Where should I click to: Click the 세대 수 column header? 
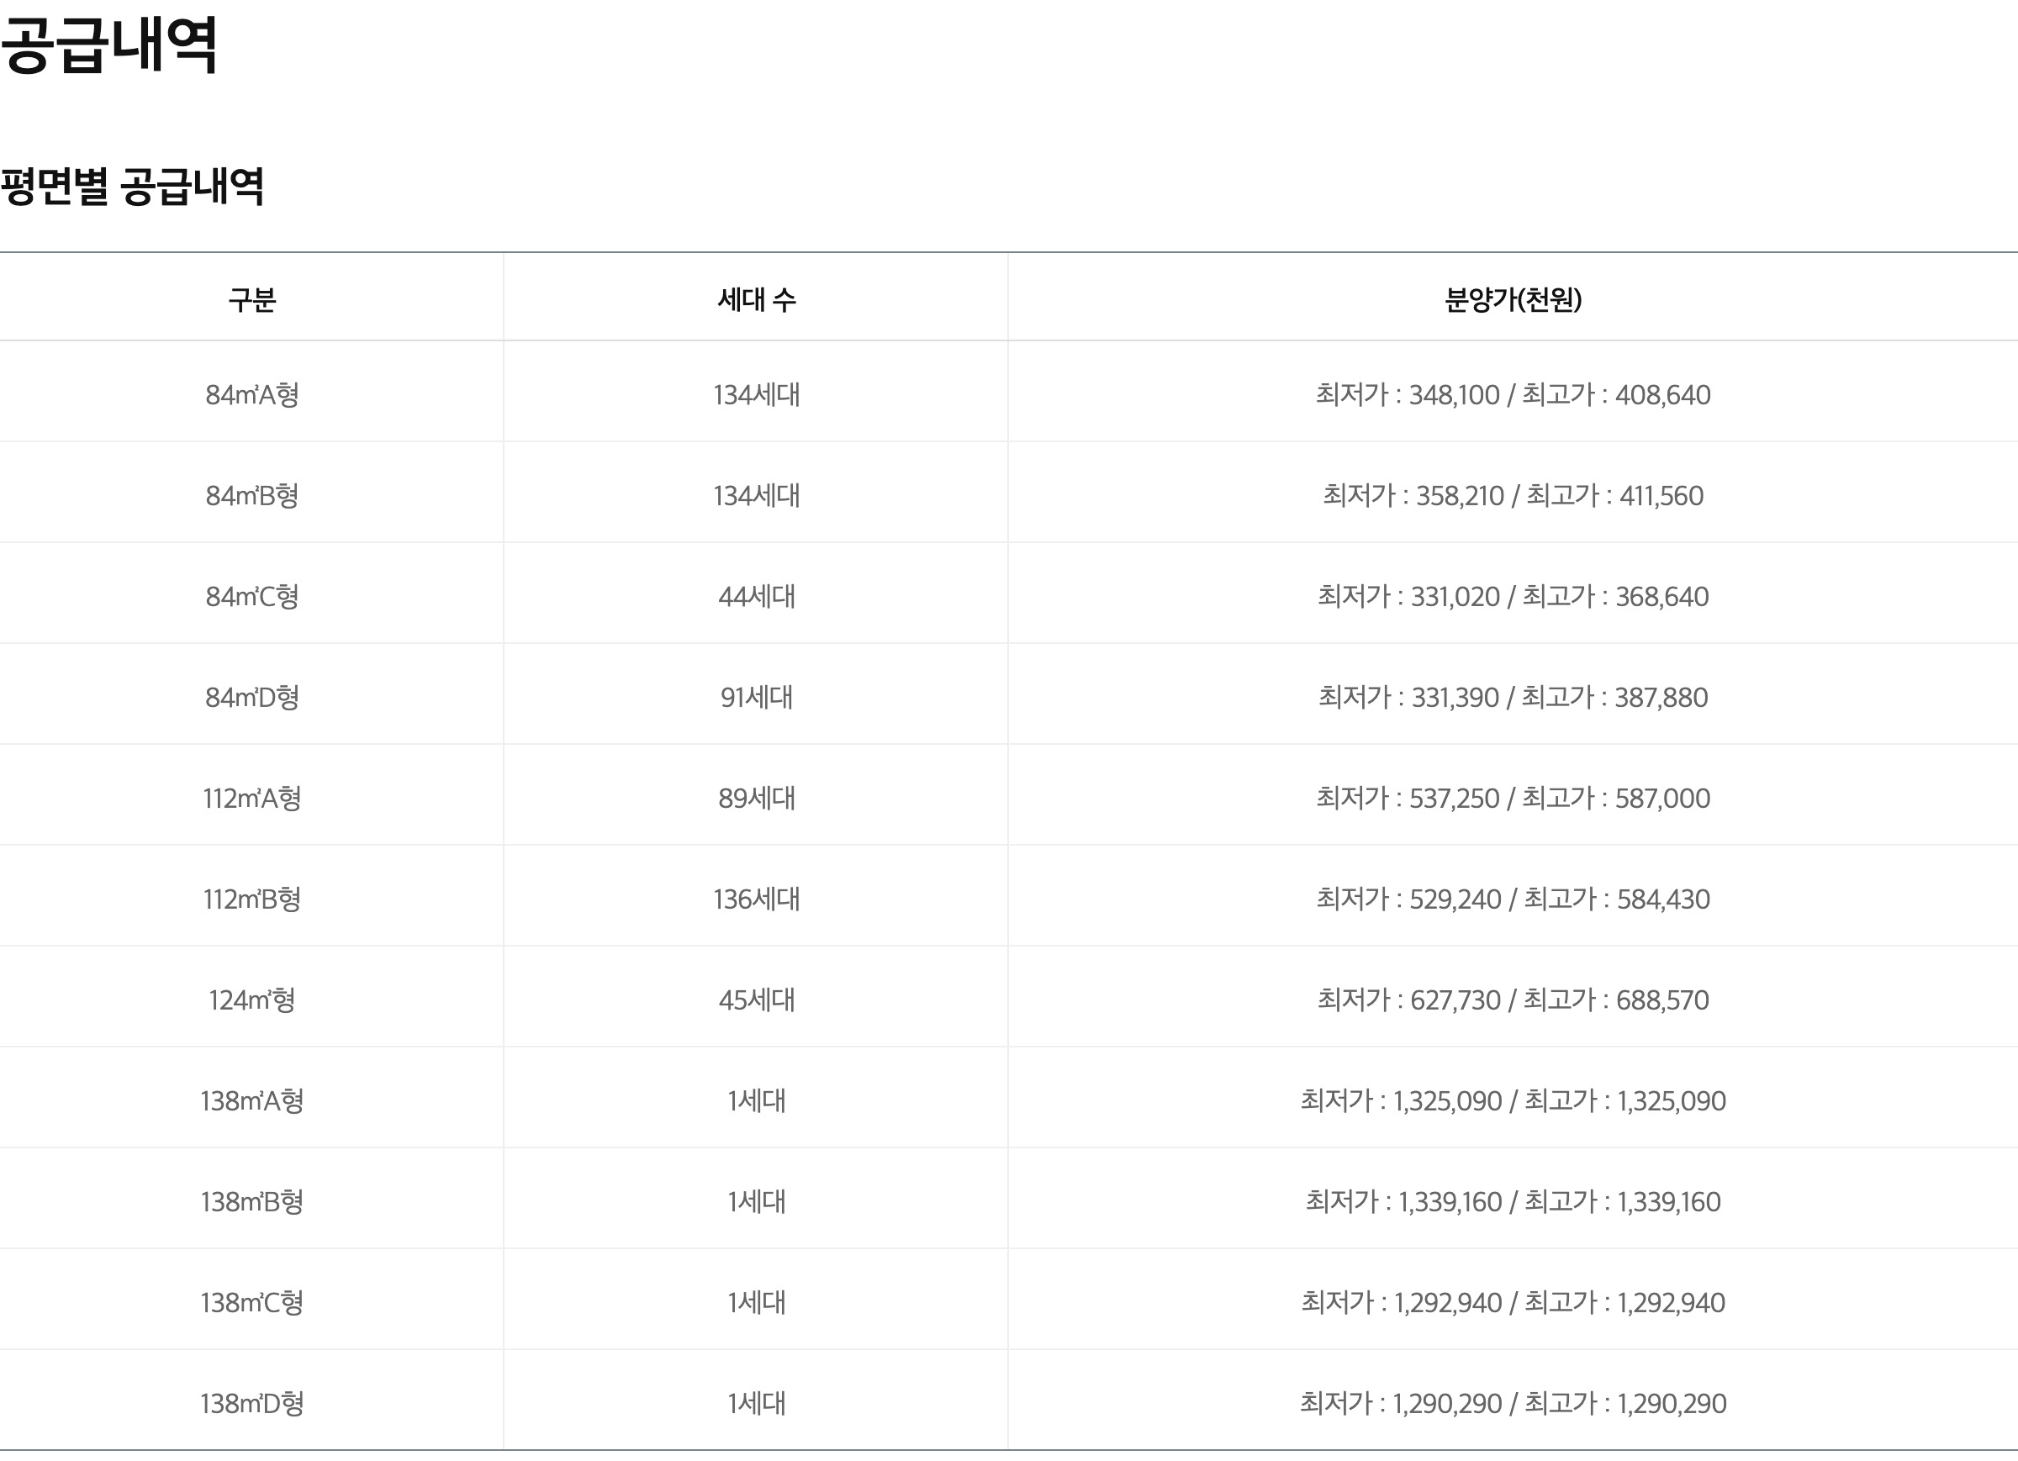pyautogui.click(x=756, y=299)
